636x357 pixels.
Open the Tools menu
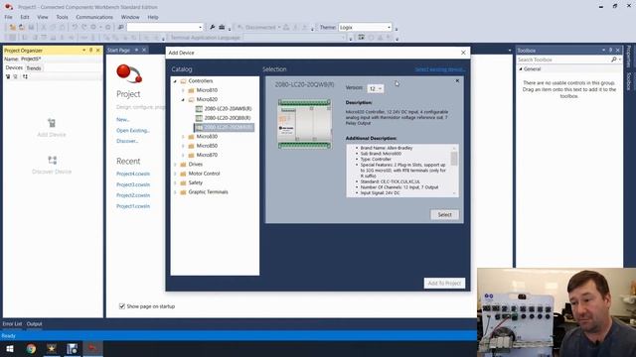click(62, 17)
